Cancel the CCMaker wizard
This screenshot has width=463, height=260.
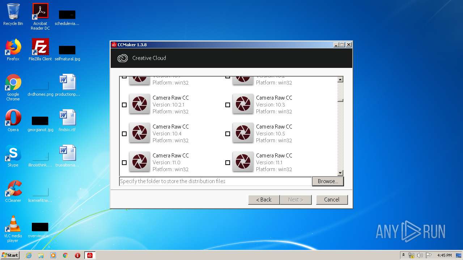pyautogui.click(x=332, y=200)
